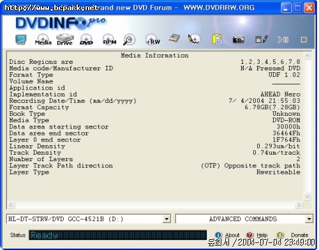Click the horizontal scrollbar right arrow

(299, 205)
